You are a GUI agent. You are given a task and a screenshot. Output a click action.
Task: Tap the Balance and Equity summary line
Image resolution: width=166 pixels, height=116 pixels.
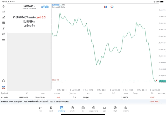[x=35, y=101]
